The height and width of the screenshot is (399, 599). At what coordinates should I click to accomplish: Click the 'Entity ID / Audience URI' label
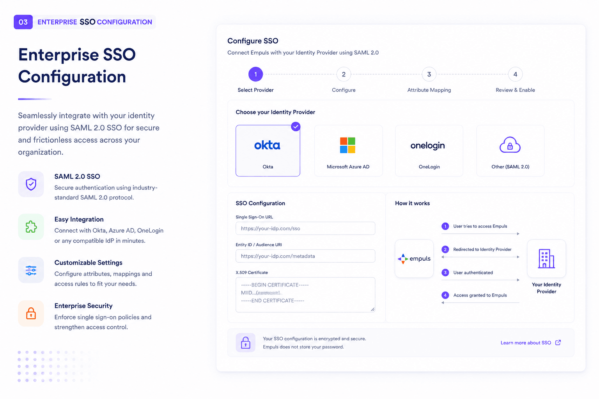pos(259,245)
